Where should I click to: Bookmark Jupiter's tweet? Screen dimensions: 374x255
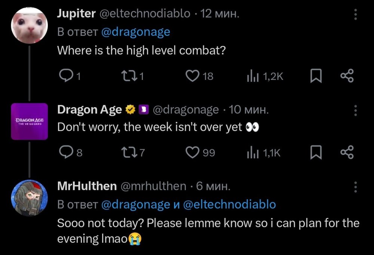[x=316, y=76]
